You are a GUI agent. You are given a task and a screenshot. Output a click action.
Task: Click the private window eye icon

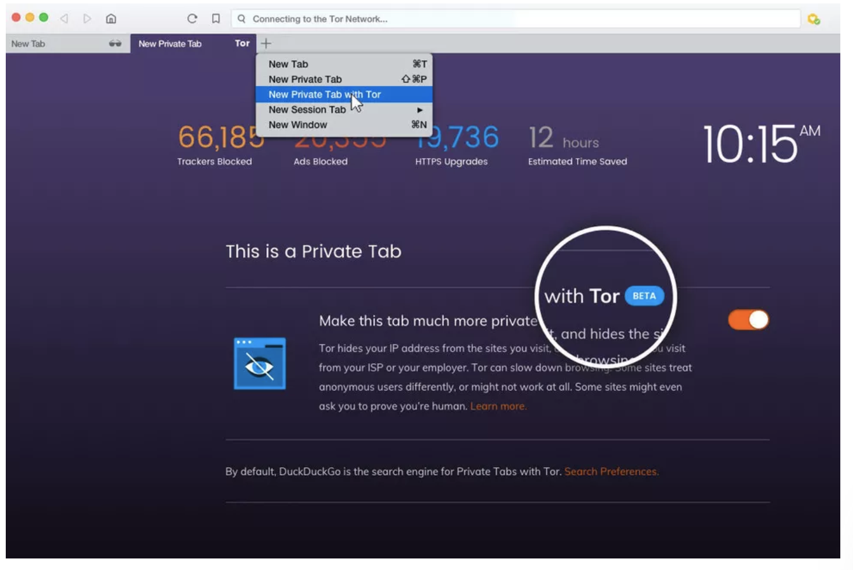pos(260,363)
